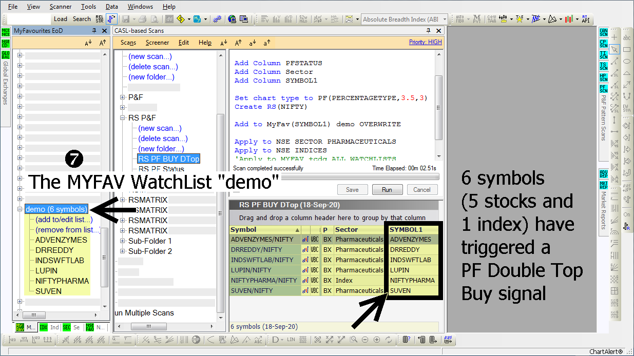This screenshot has width=634, height=356.
Task: Open dropdown arrow beside candlestick bars icon
Action: pyautogui.click(x=577, y=19)
